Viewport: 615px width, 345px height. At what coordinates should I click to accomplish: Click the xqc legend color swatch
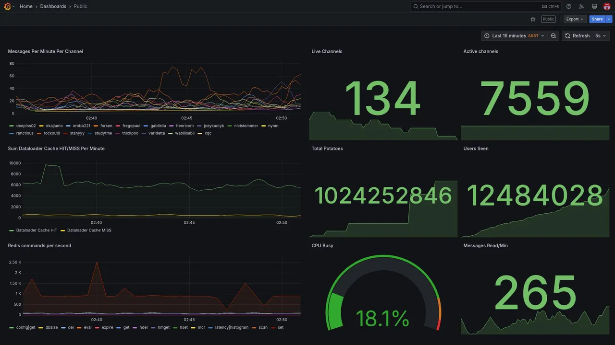click(200, 133)
